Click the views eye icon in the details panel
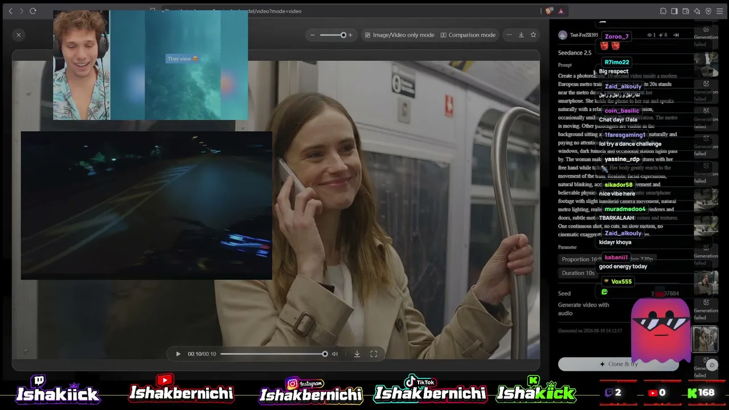 pyautogui.click(x=649, y=35)
